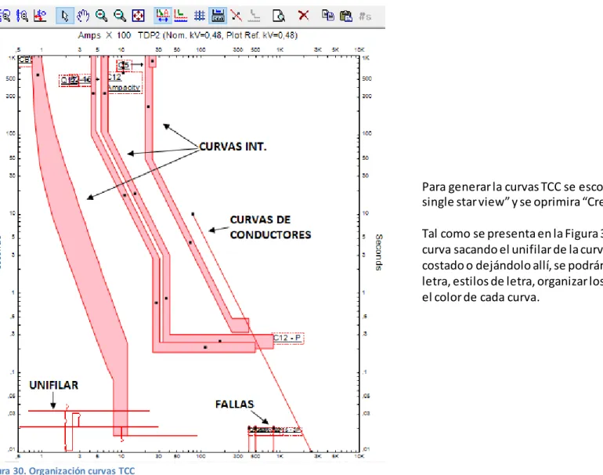Click the grayed-out stepped curve icon
The image size is (603, 475).
point(254,16)
